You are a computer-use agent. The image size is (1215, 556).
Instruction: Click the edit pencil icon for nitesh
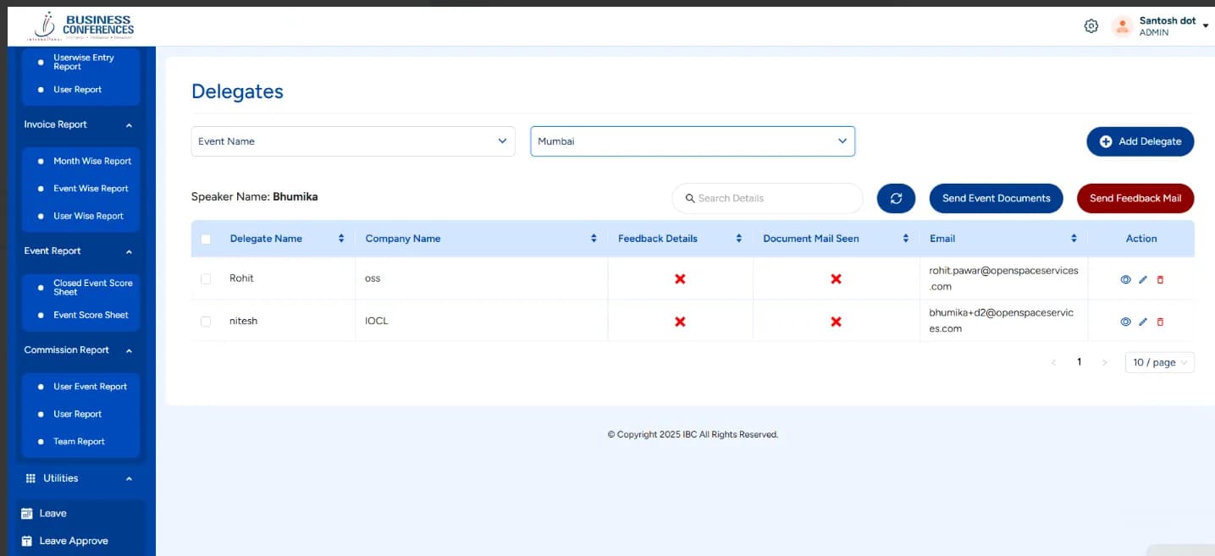click(1143, 322)
